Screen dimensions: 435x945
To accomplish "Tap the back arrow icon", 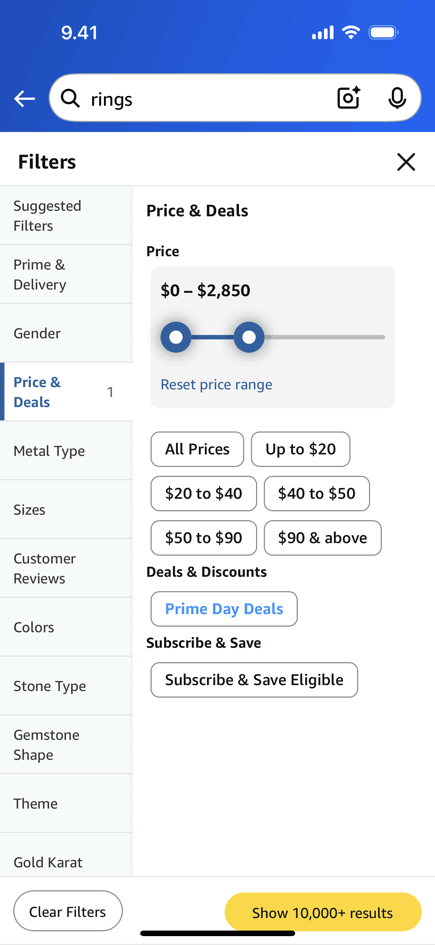I will tap(24, 99).
